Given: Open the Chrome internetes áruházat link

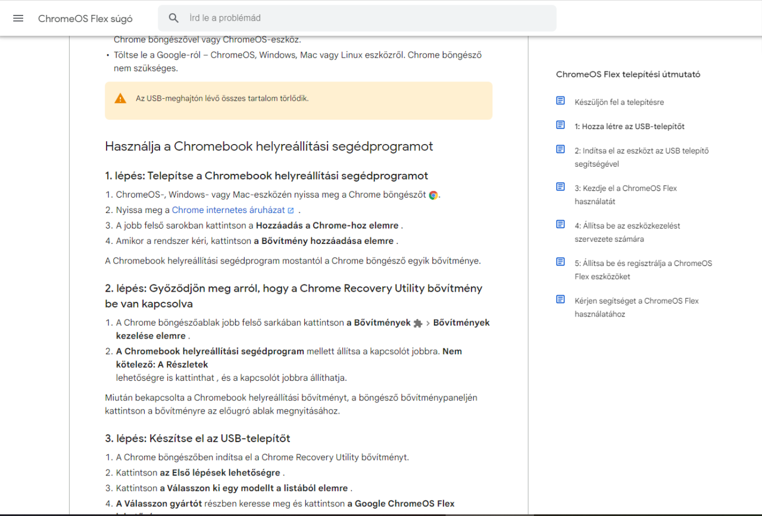Looking at the screenshot, I should click(229, 210).
